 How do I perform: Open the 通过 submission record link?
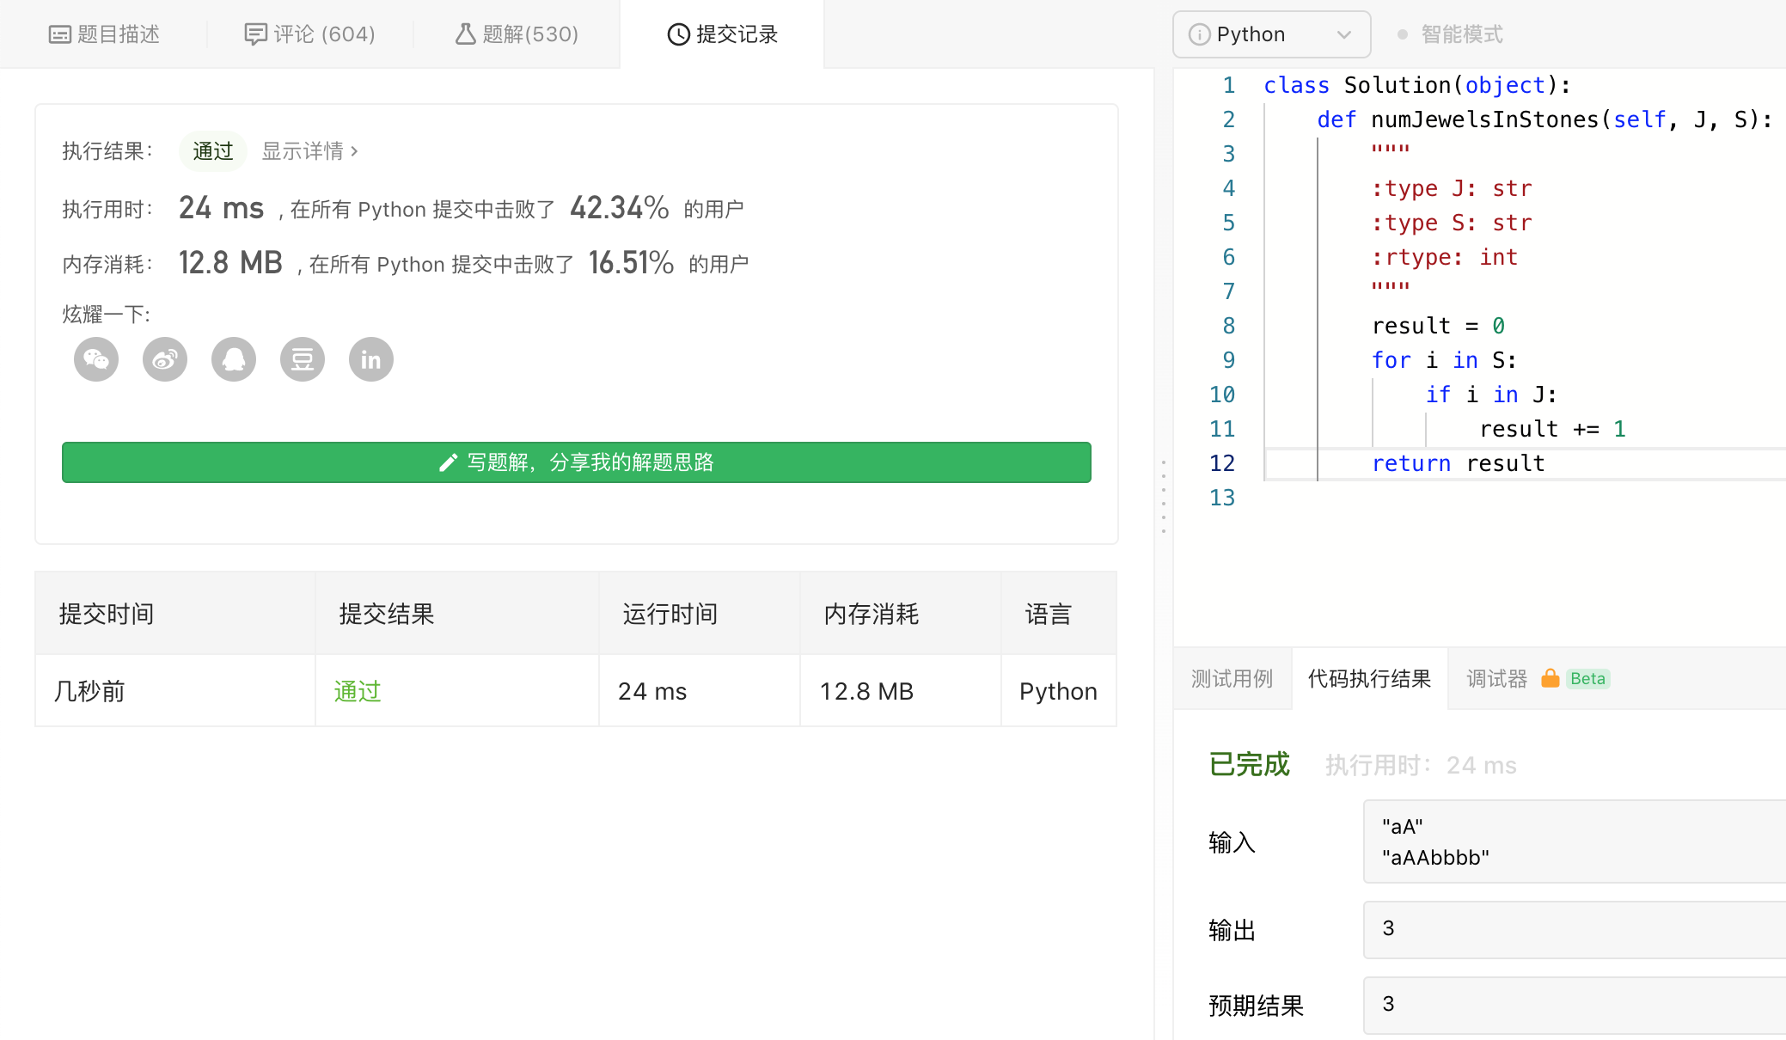pos(358,691)
